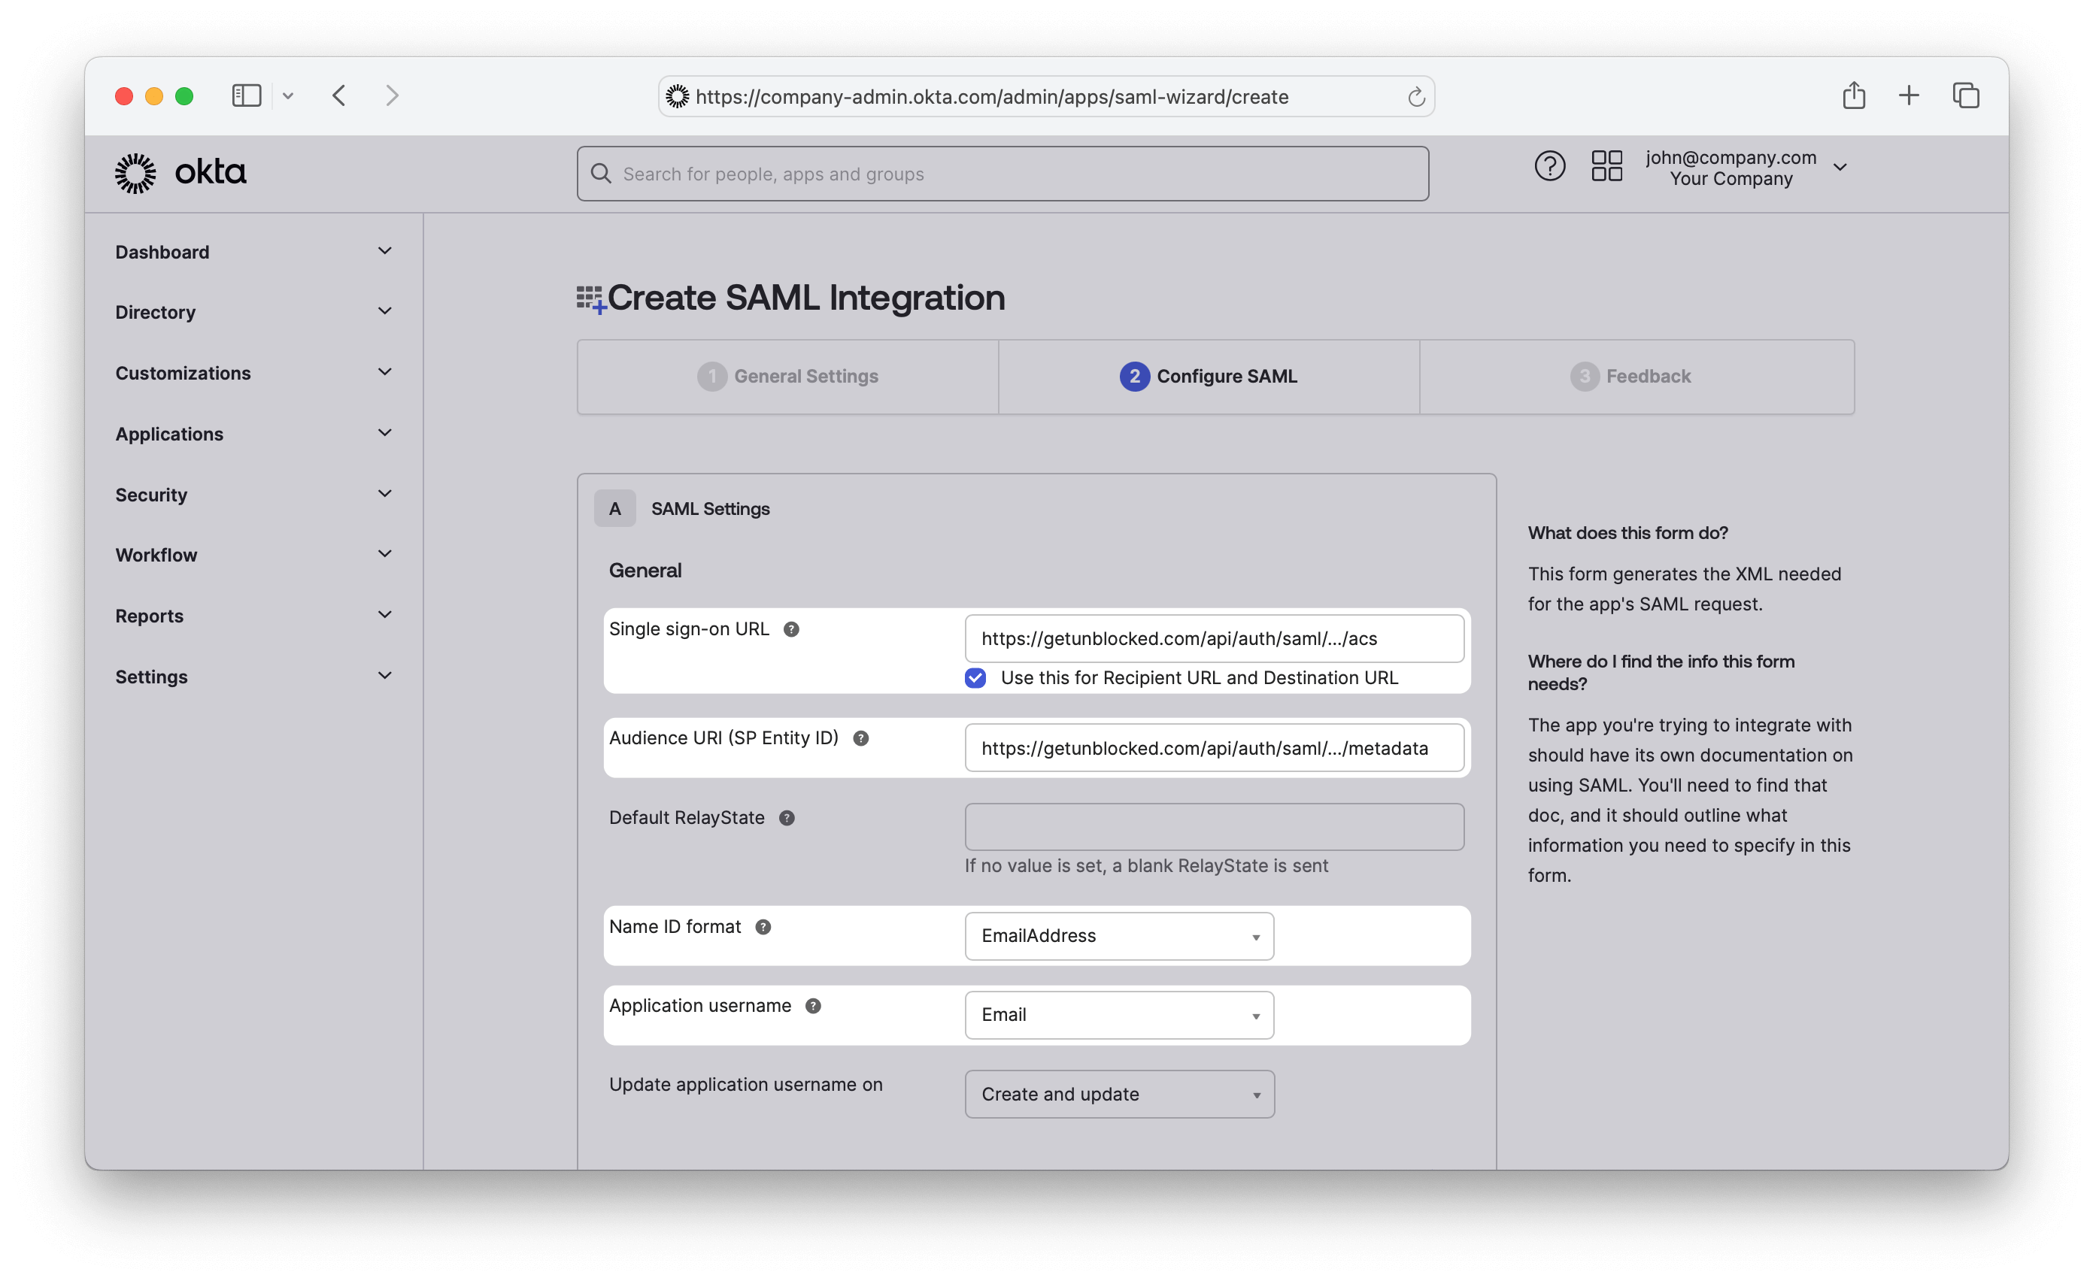Click the 'Where do I find the info' heading
This screenshot has height=1281, width=2093.
(1661, 672)
